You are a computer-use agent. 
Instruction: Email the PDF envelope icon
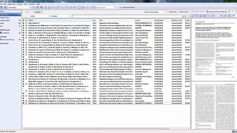click(x=204, y=16)
